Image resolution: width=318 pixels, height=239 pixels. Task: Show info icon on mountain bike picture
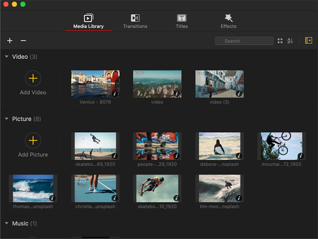300,155
